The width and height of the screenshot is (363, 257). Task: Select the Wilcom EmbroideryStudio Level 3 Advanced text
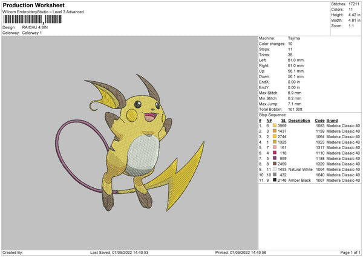click(43, 12)
